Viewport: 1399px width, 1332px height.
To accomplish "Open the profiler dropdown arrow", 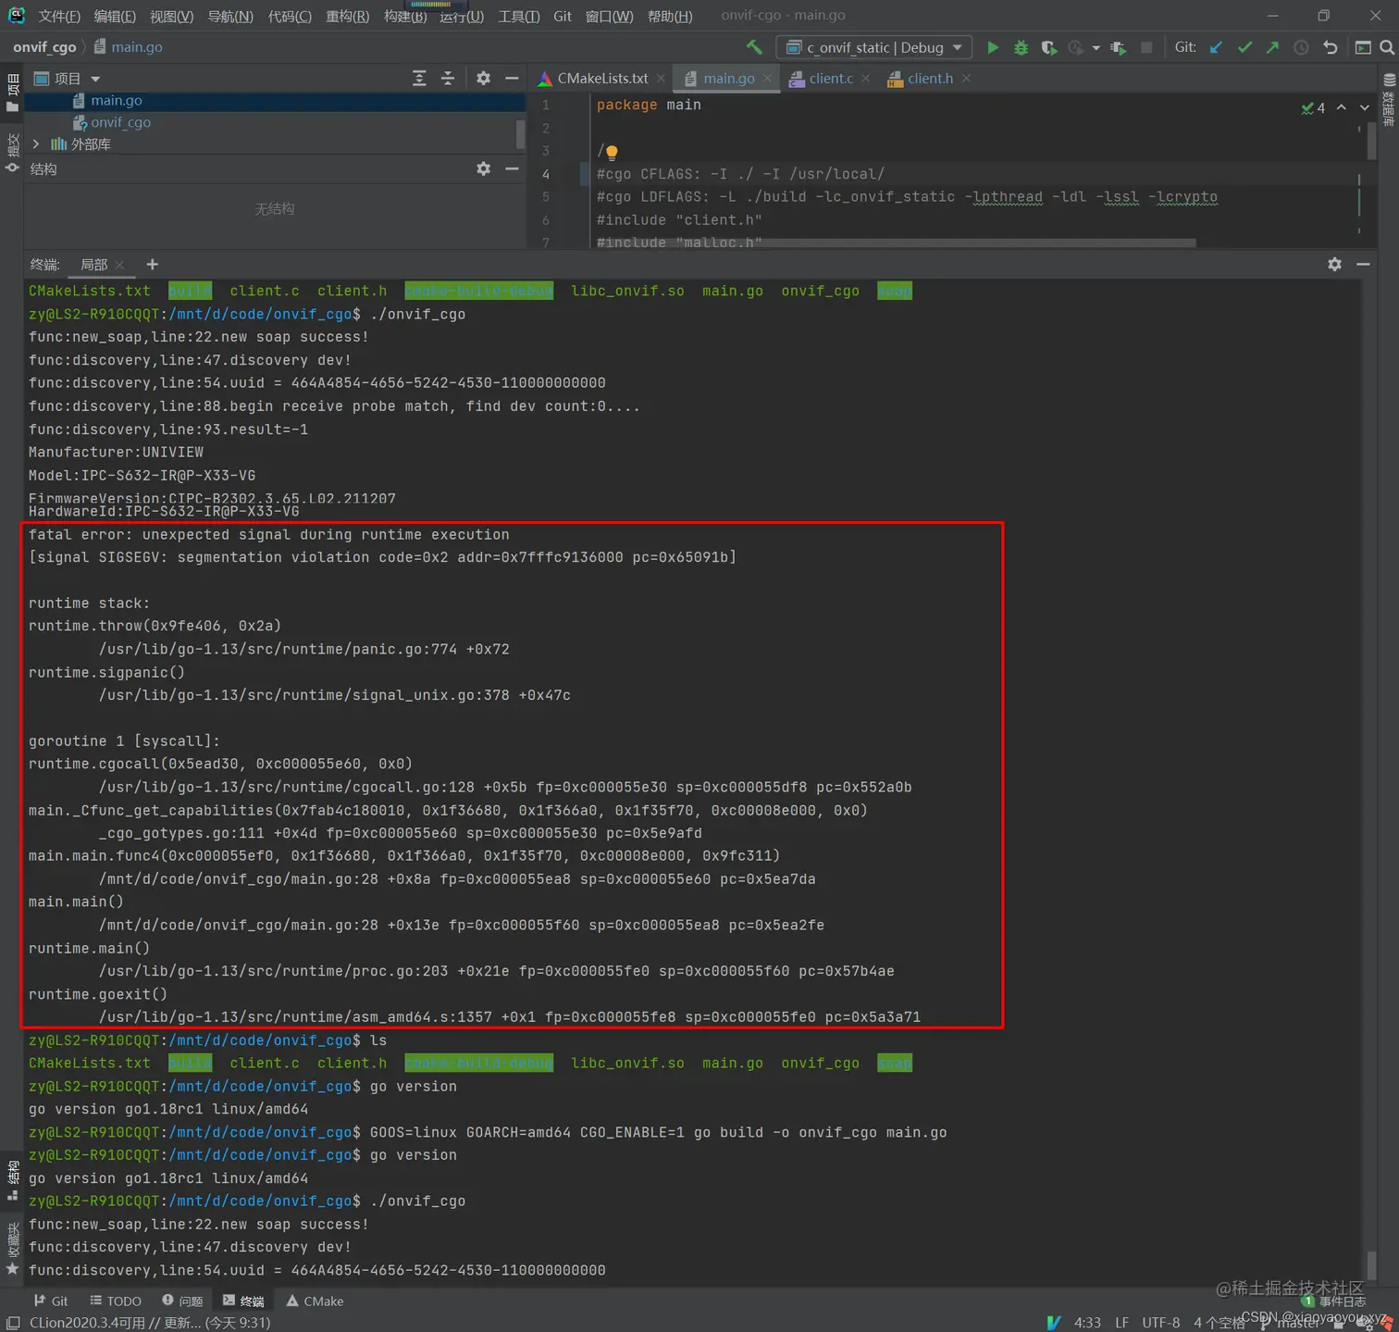I will tap(1096, 47).
